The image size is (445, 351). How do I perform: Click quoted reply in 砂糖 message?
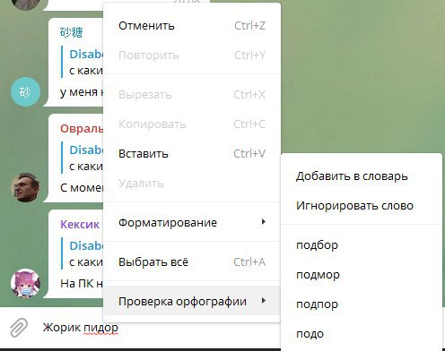click(x=83, y=62)
